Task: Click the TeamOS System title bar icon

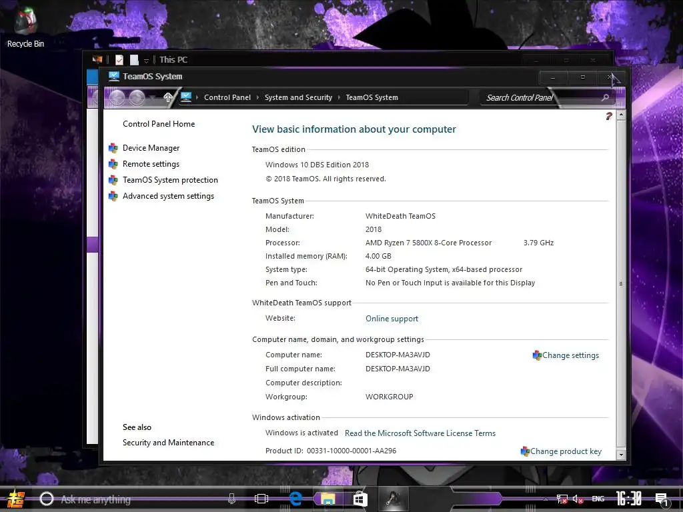Action: [113, 76]
